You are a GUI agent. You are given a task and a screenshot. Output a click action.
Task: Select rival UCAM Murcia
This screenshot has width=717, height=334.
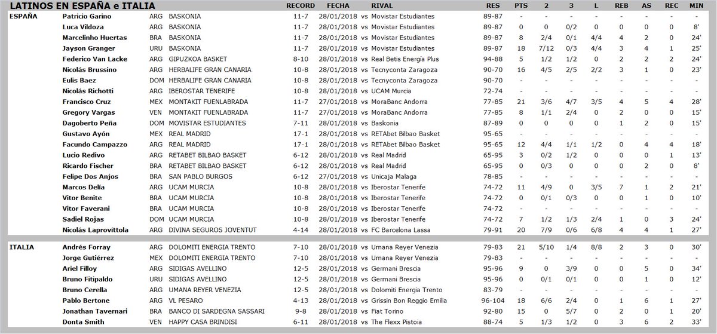pyautogui.click(x=390, y=90)
